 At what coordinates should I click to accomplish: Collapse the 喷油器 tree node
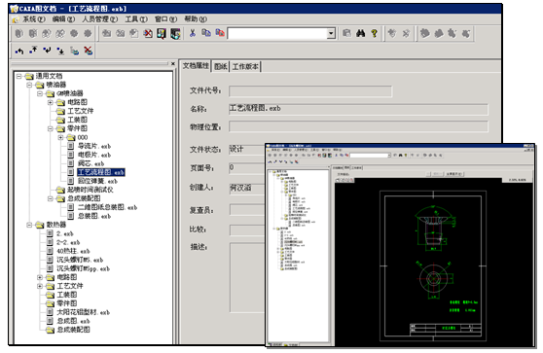[29, 85]
